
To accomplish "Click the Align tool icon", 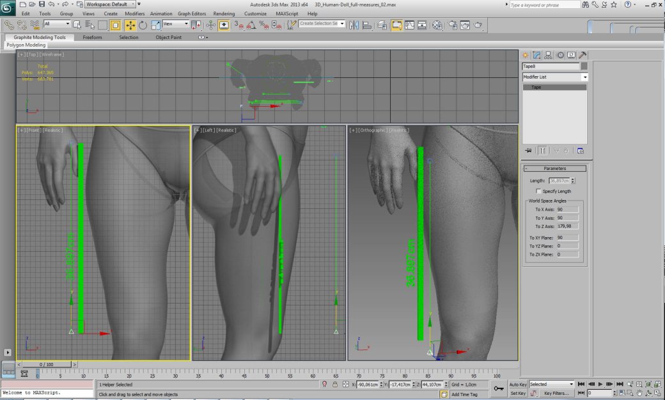I will point(367,26).
